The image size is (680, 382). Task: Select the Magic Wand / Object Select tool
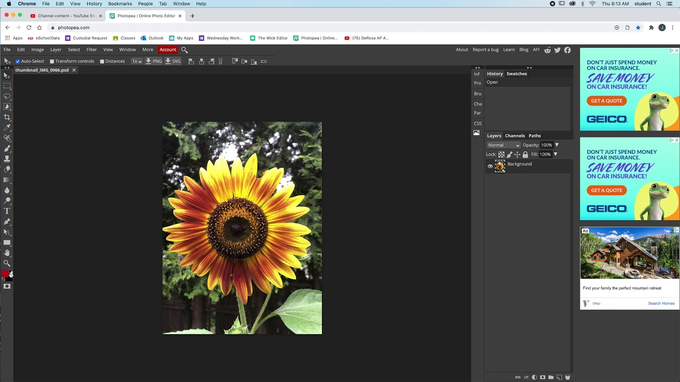tap(7, 107)
